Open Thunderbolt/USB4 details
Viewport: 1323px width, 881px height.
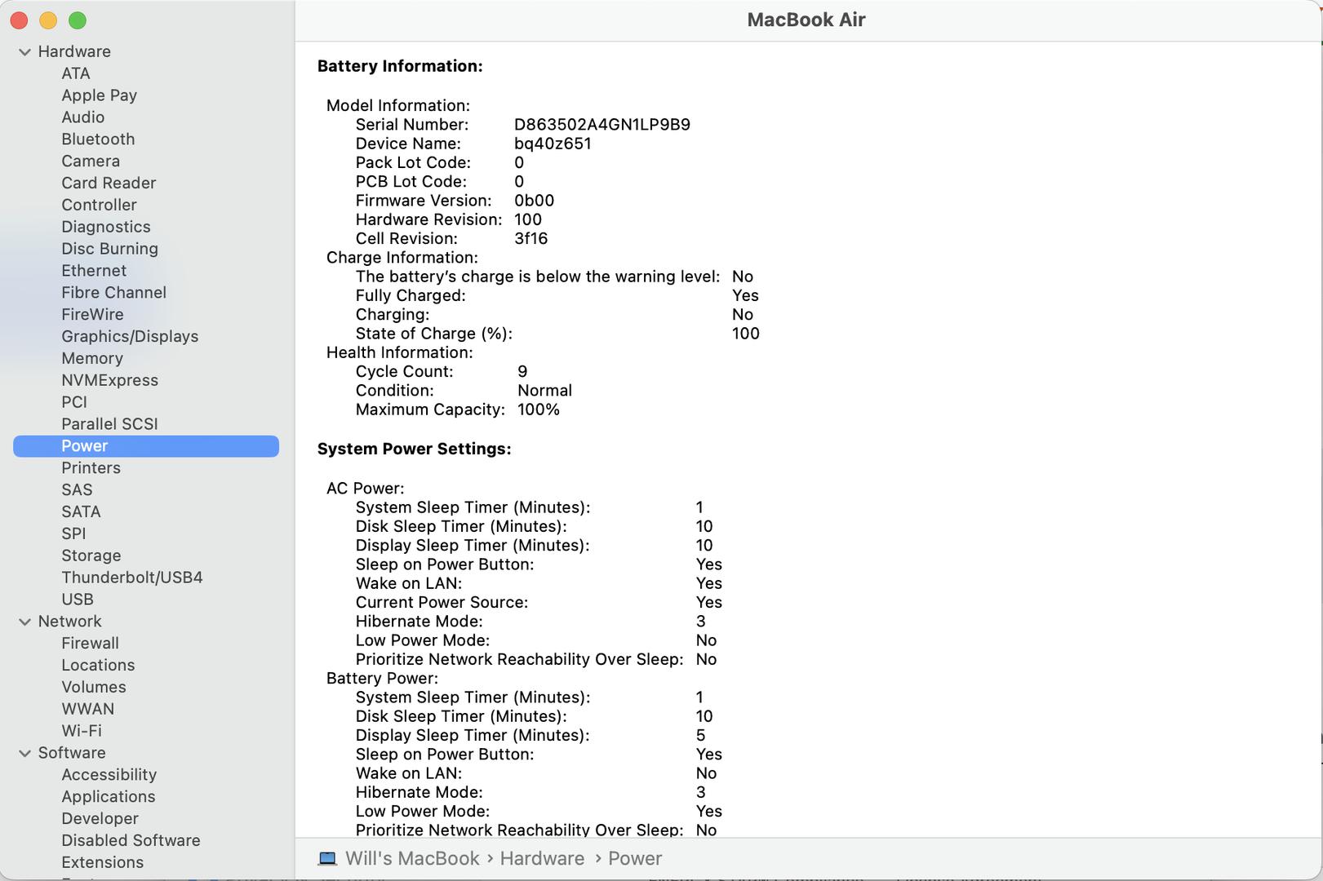click(131, 578)
